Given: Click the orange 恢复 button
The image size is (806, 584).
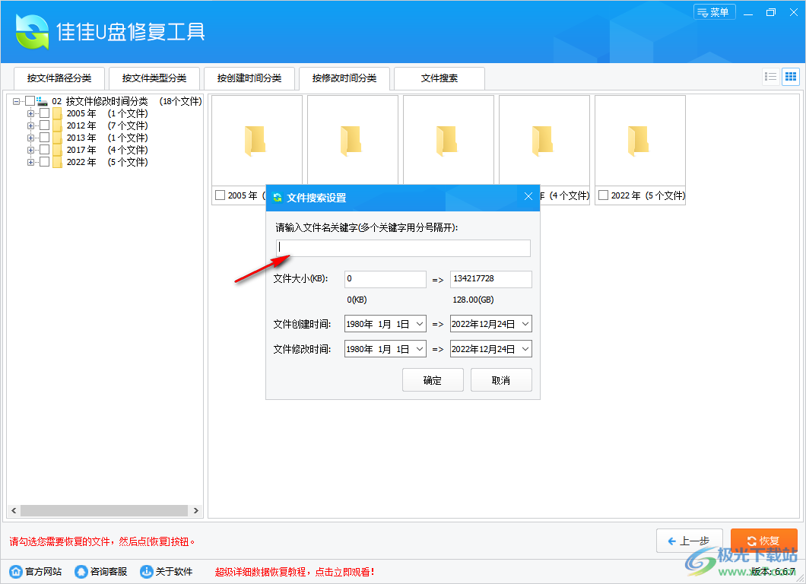Looking at the screenshot, I should click(764, 541).
